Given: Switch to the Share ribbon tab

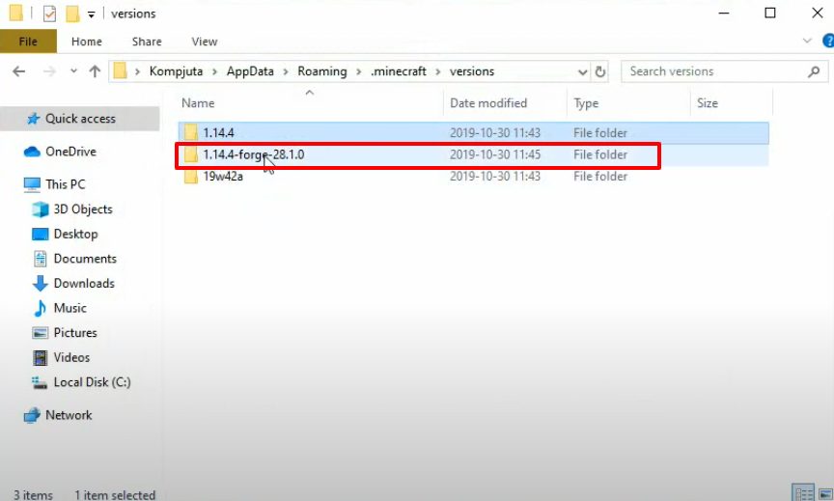Looking at the screenshot, I should 147,42.
